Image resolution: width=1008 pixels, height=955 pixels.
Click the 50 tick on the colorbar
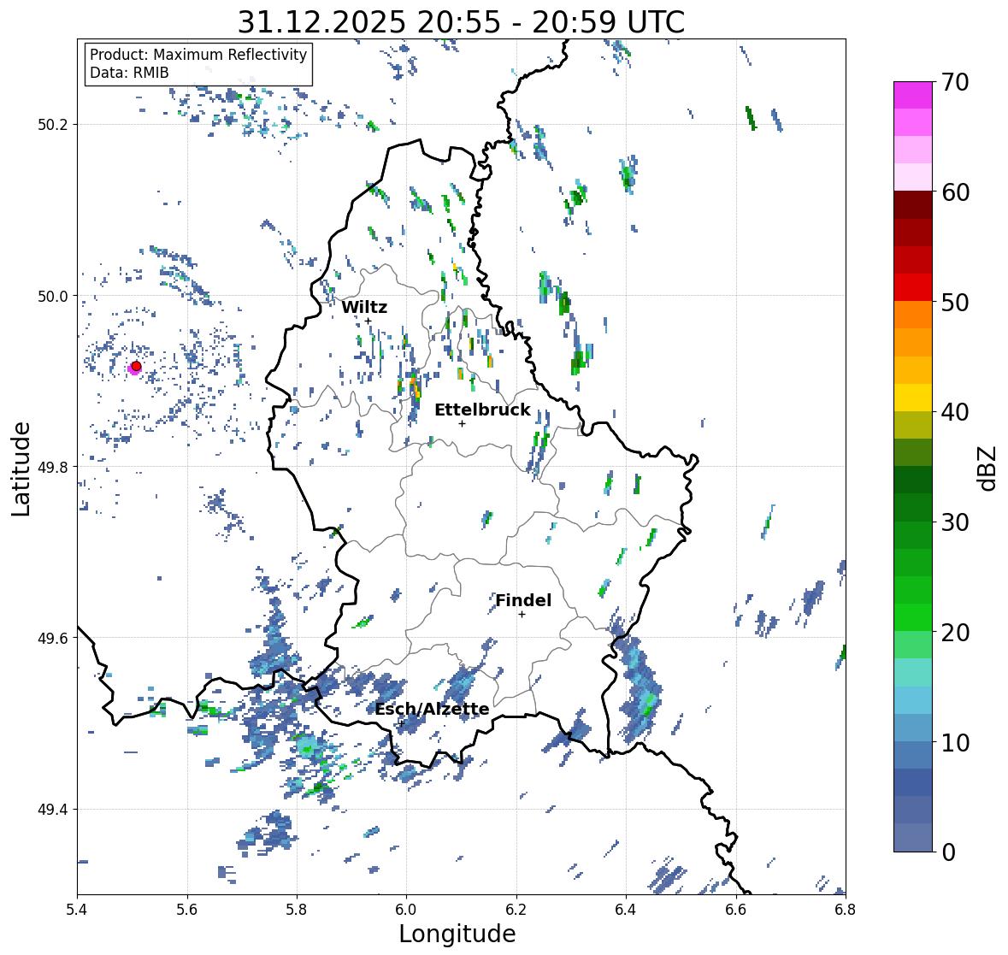955,302
